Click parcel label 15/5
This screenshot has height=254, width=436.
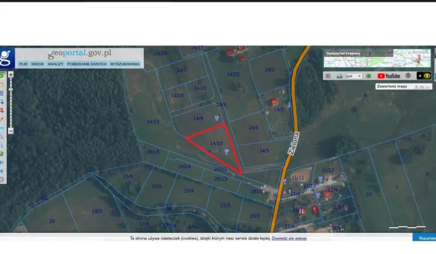click(x=157, y=186)
